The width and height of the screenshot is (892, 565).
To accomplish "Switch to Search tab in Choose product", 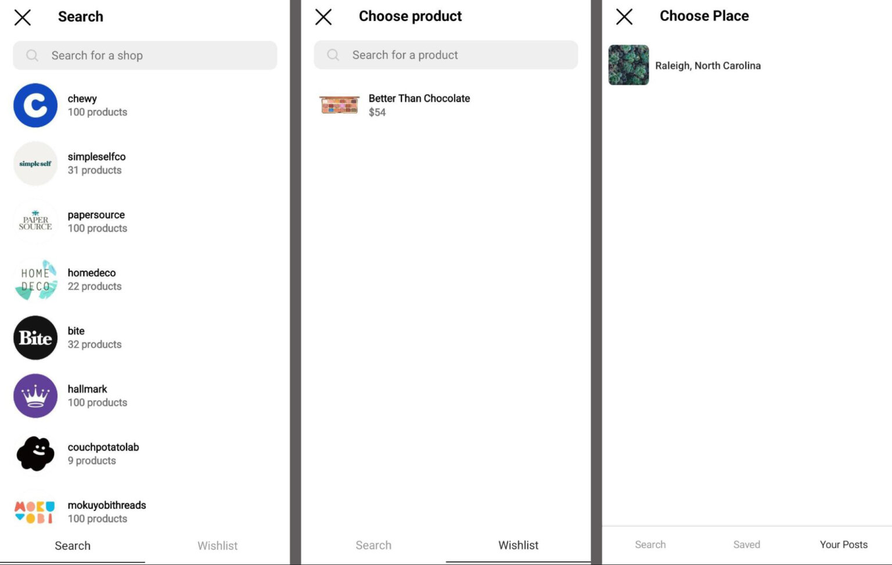I will (x=373, y=545).
